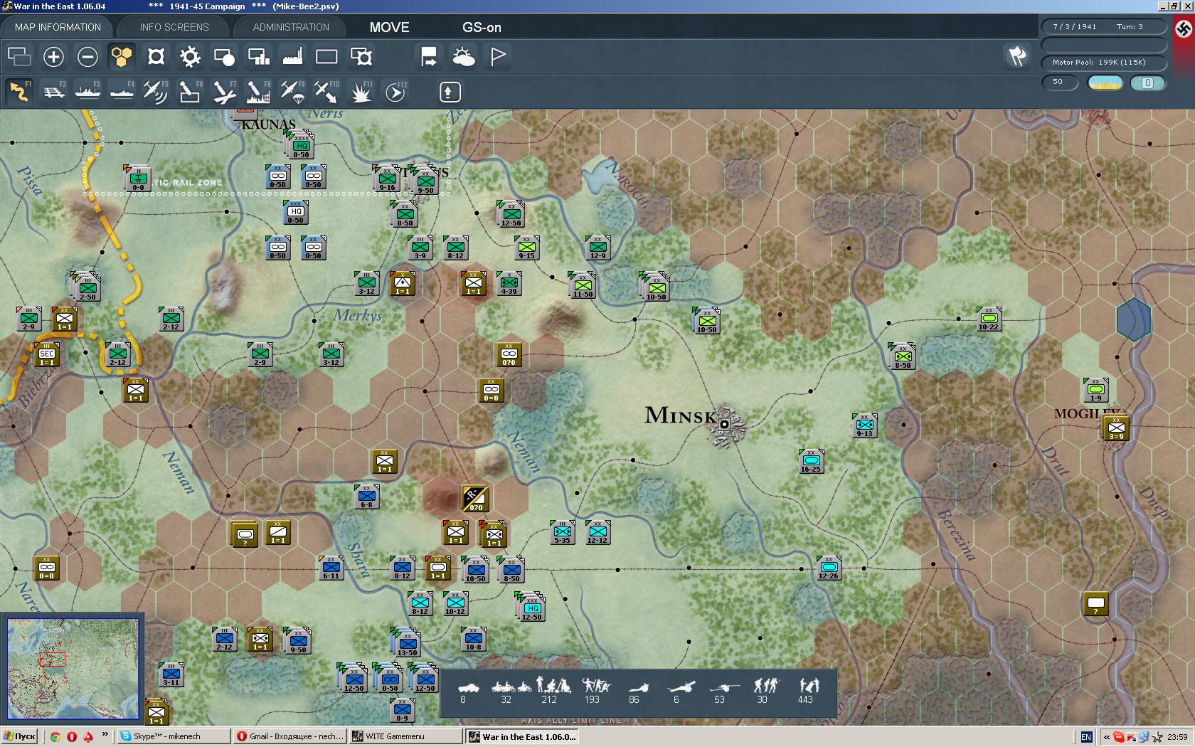Zoom out with the minus icon

tap(87, 56)
